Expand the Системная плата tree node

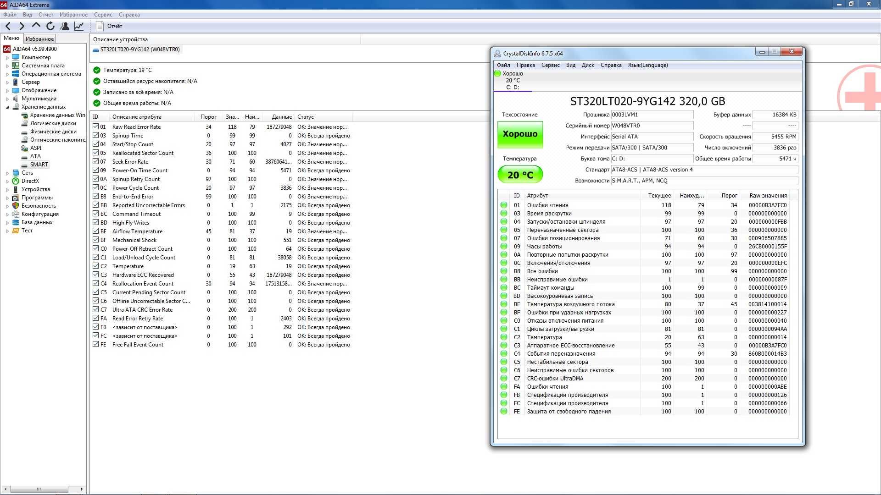pyautogui.click(x=7, y=66)
